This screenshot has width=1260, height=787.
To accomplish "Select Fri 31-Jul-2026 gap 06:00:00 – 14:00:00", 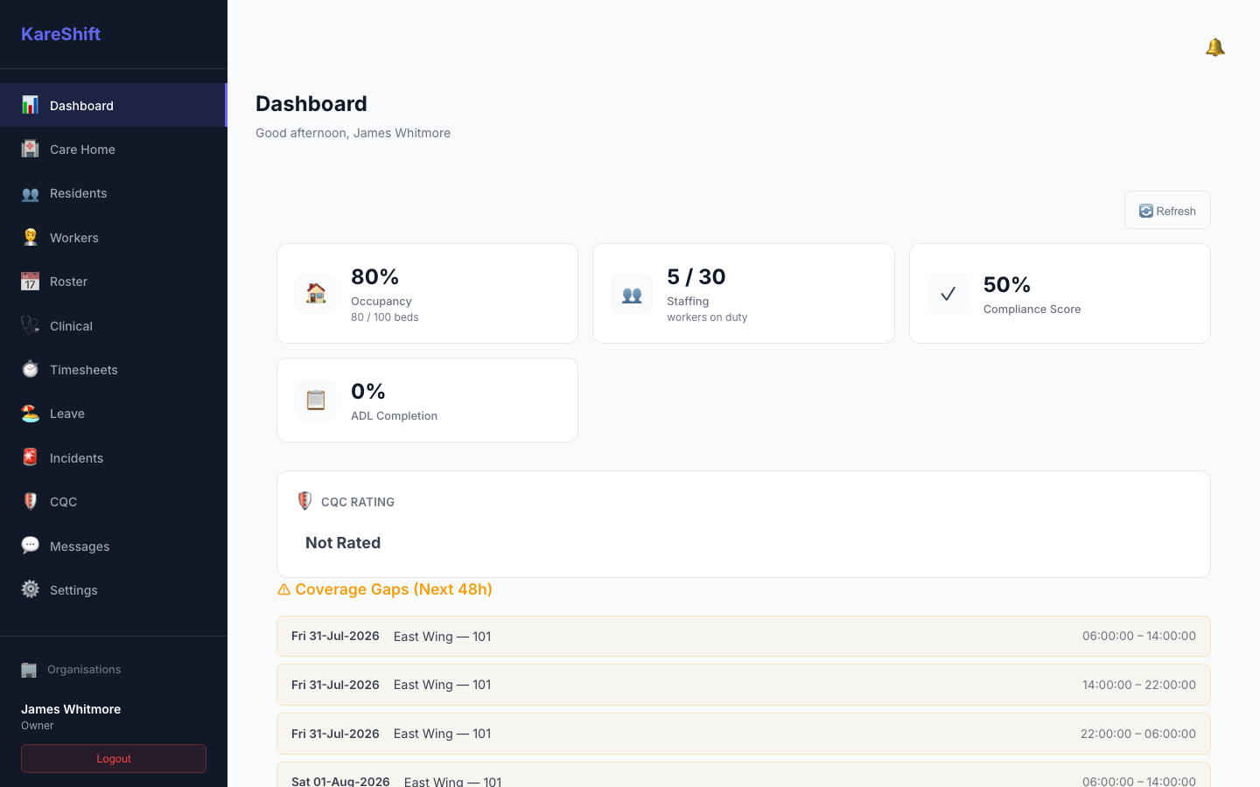I will point(744,637).
